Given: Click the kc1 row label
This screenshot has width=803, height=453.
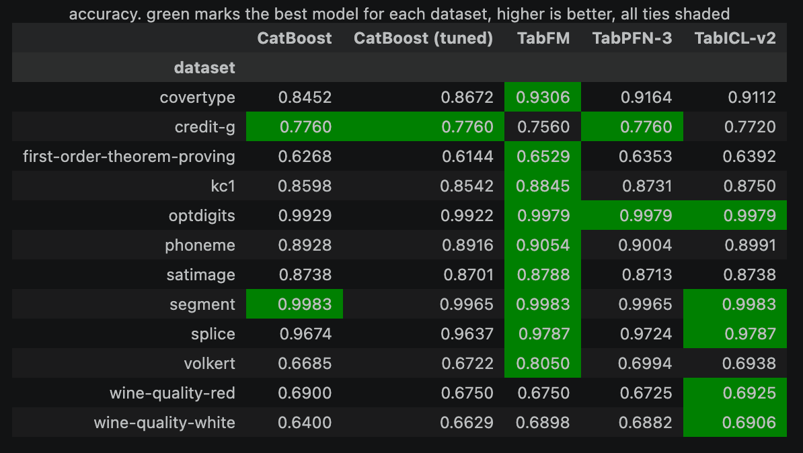Looking at the screenshot, I should (x=223, y=186).
